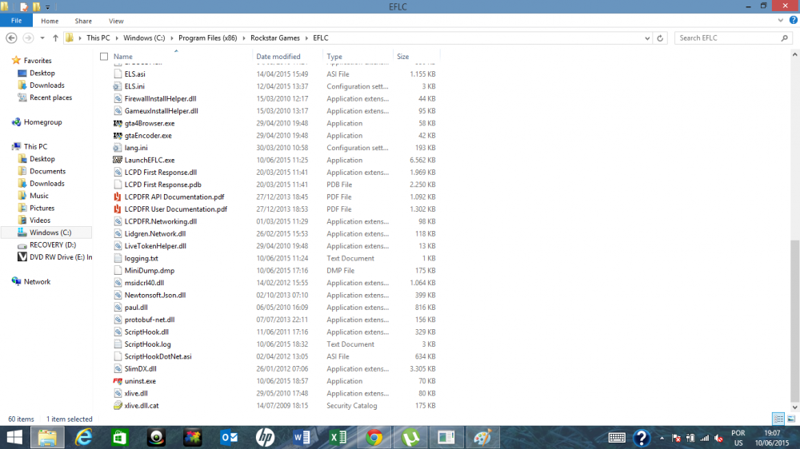This screenshot has height=449, width=800.
Task: Open Network in navigation pane
Action: (38, 282)
